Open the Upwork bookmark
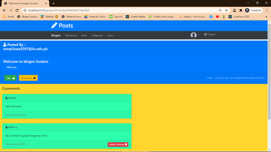Image resolution: width=271 pixels, height=152 pixels. 116,17
